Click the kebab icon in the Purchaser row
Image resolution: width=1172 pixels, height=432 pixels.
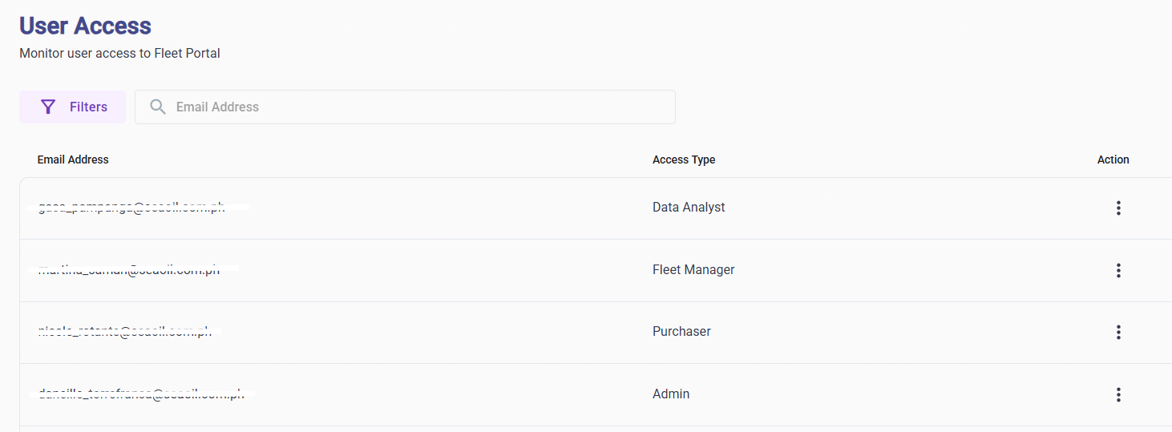click(x=1118, y=333)
